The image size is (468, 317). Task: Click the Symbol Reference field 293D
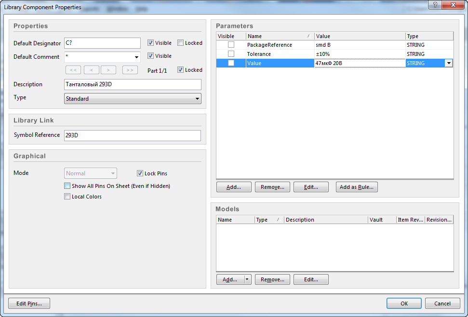[133, 135]
